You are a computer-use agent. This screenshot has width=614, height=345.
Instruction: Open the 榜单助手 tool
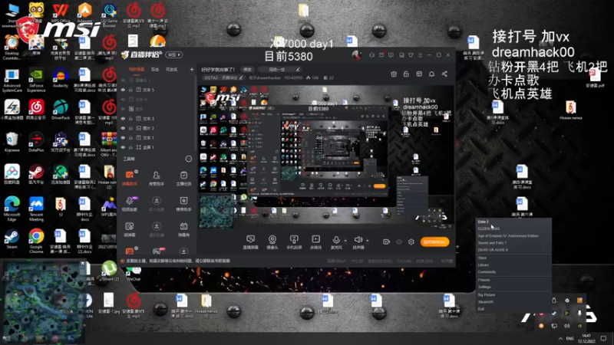pos(183,203)
